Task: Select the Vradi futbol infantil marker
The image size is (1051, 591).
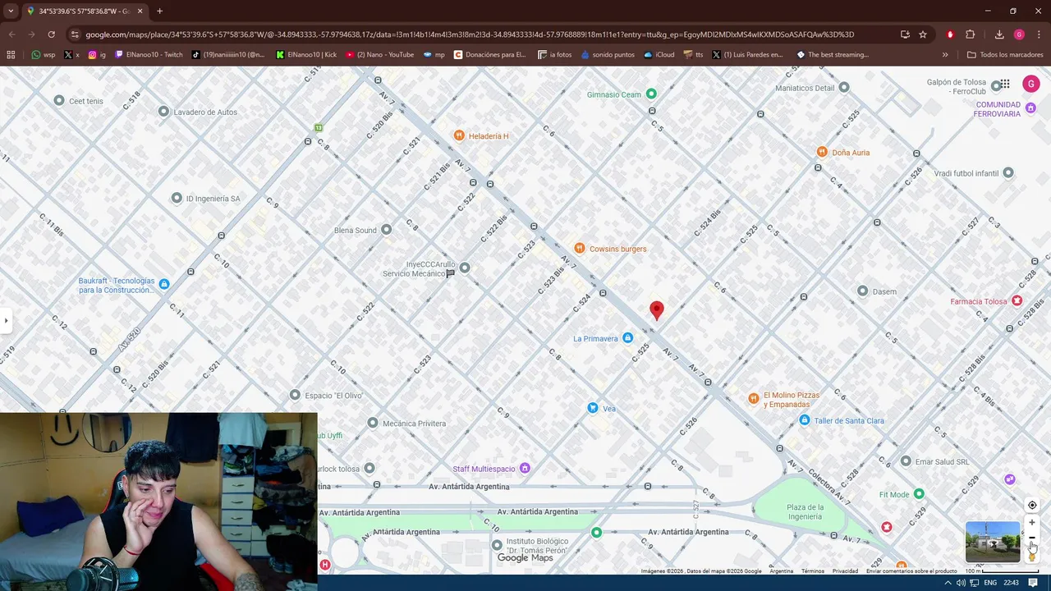Action: (x=1008, y=173)
